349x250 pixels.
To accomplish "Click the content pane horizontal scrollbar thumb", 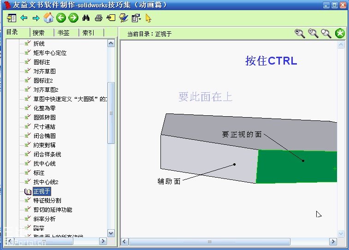I will point(209,242).
